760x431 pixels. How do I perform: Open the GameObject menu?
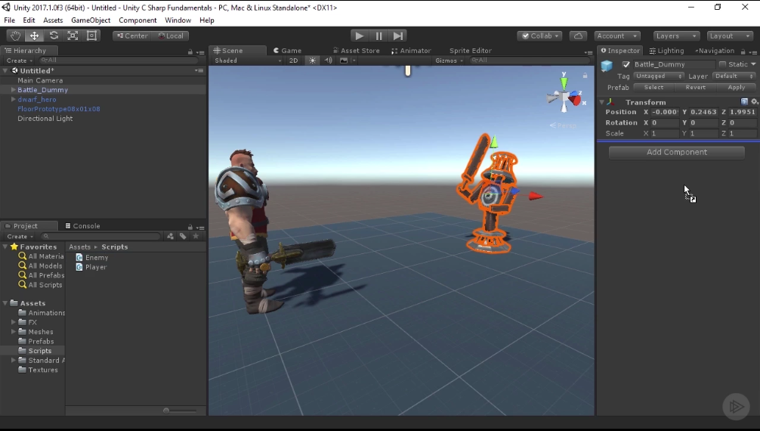click(91, 20)
